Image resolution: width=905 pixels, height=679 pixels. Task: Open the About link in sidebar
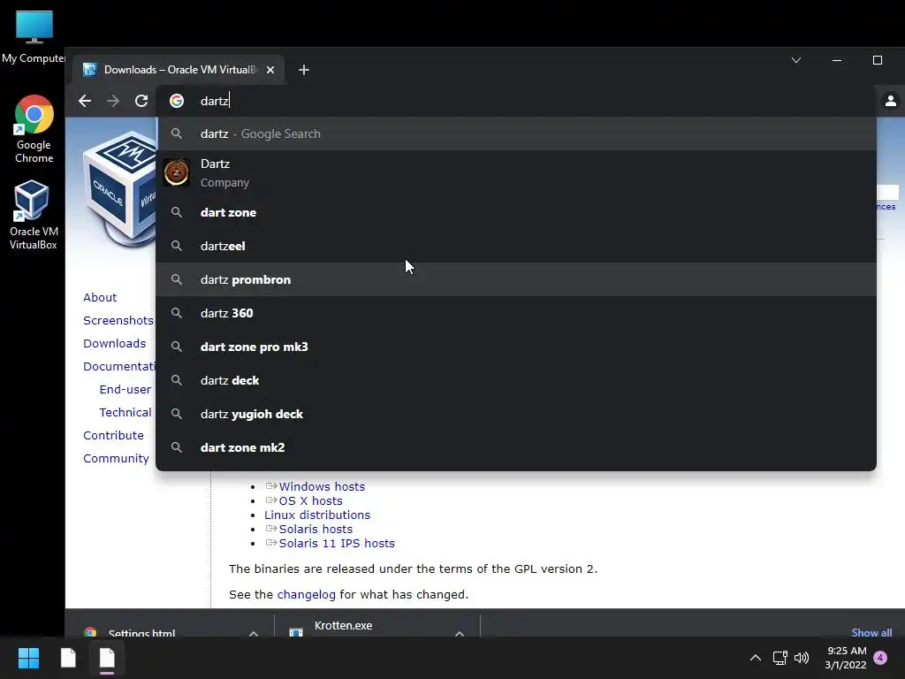[100, 297]
